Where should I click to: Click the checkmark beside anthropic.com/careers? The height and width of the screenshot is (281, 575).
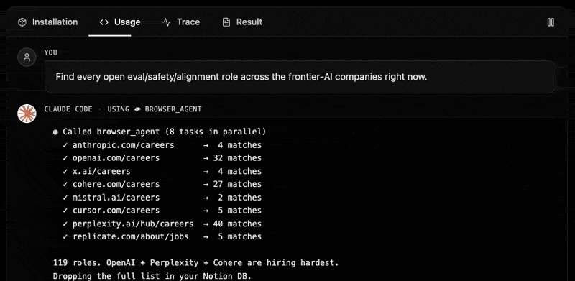point(65,145)
